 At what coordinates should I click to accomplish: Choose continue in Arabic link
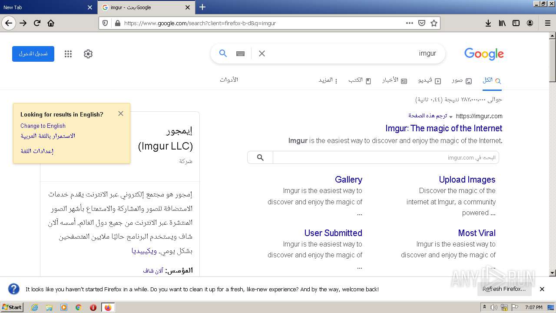48,136
